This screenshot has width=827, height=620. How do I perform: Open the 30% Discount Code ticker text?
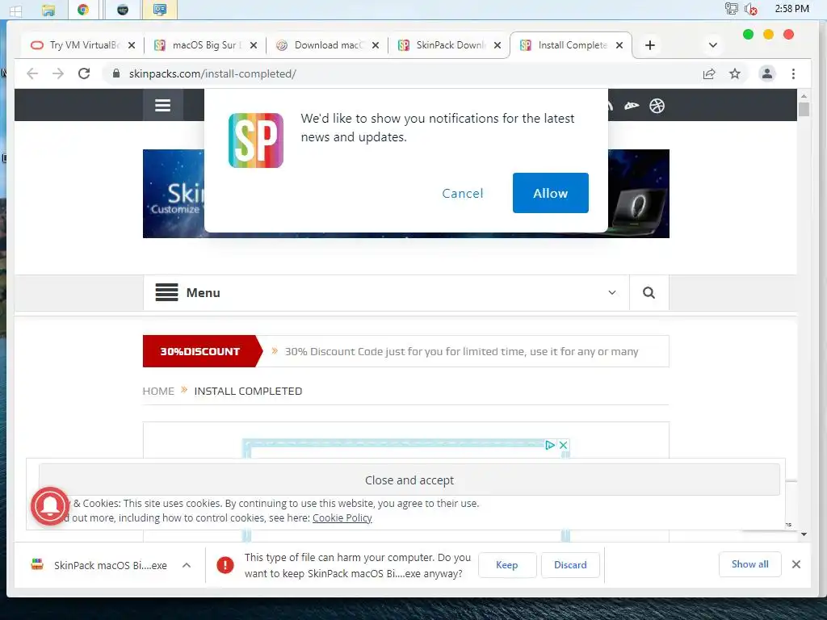click(x=461, y=352)
